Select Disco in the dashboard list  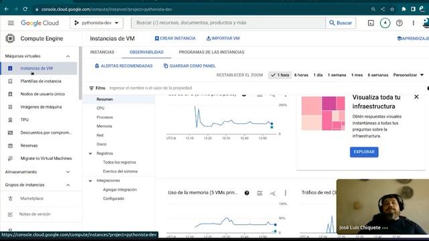point(101,145)
